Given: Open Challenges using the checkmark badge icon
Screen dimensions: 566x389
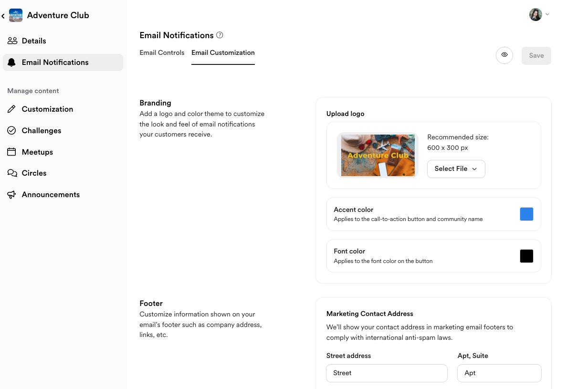Looking at the screenshot, I should pos(12,131).
